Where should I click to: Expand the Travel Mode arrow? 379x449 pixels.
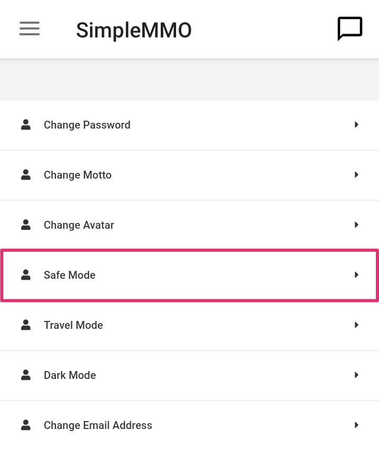tap(357, 325)
